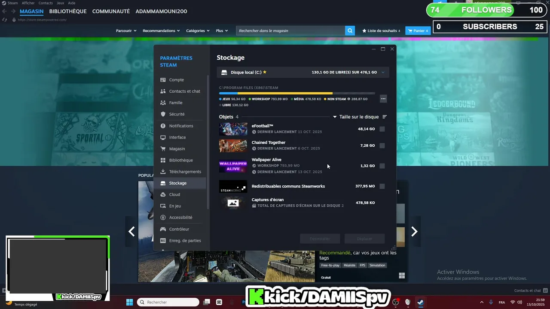This screenshot has width=550, height=309.
Task: Open the three-dots storage options button
Action: [383, 99]
